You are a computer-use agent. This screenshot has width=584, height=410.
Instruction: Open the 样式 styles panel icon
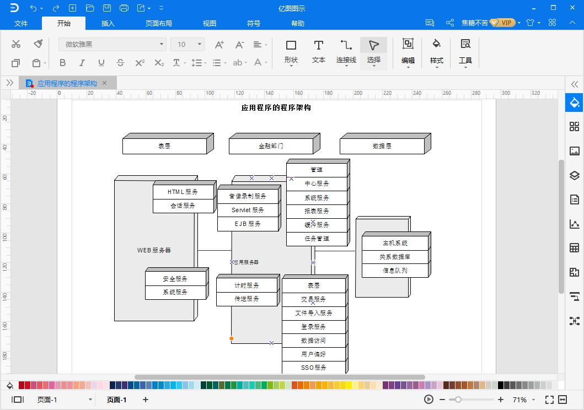pos(436,50)
